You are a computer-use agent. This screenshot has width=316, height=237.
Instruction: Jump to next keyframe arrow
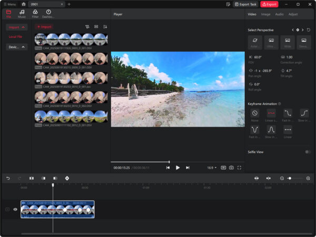(303, 30)
